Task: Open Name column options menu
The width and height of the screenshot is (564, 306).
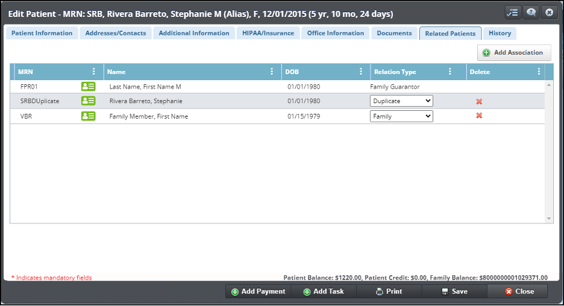Action: pos(272,72)
